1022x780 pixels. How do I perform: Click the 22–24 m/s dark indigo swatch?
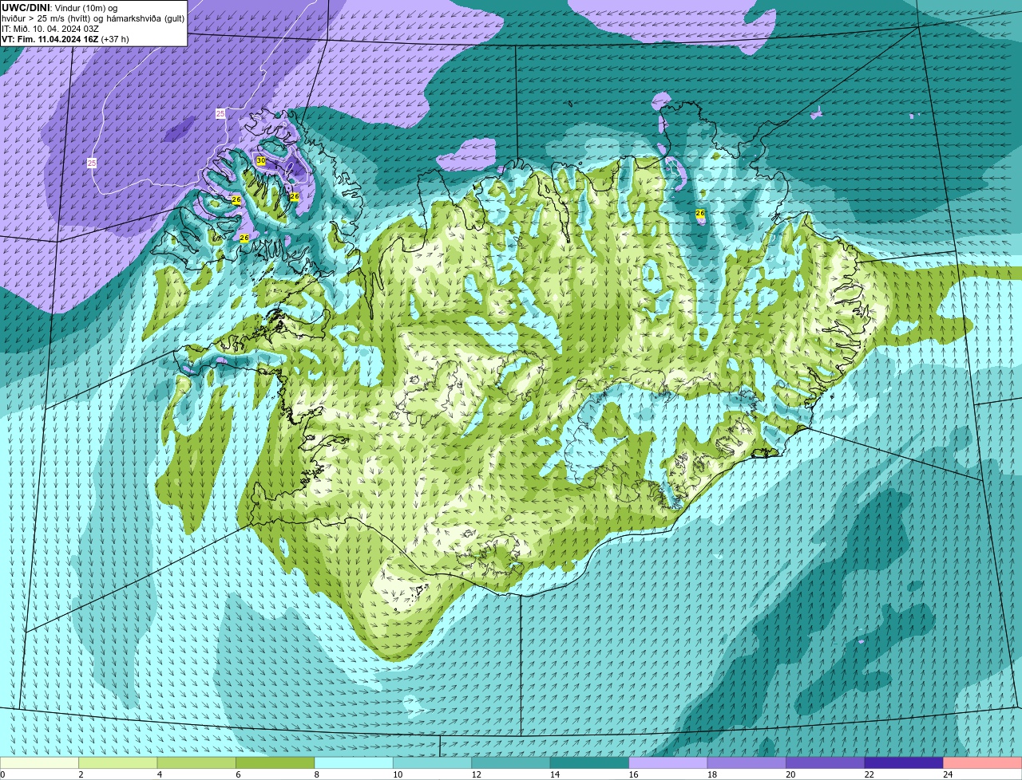(x=903, y=763)
